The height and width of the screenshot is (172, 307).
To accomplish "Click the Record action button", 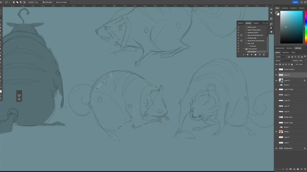I will pyautogui.click(x=248, y=55).
